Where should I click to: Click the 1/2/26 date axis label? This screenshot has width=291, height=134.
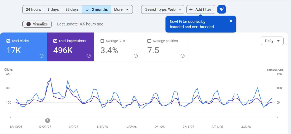click(74, 127)
